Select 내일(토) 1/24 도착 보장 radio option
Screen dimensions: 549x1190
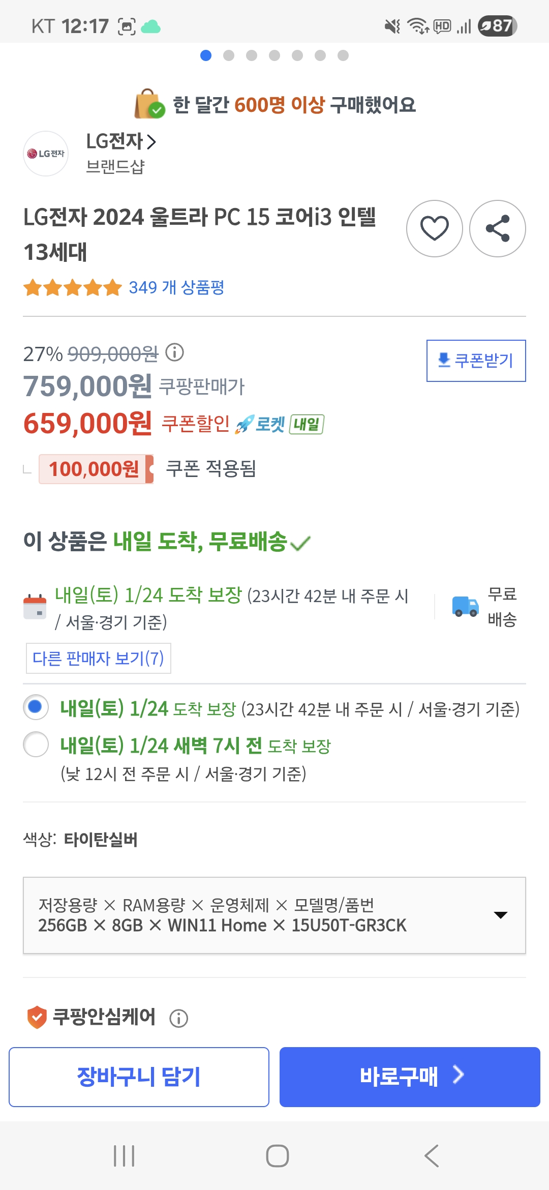(36, 707)
